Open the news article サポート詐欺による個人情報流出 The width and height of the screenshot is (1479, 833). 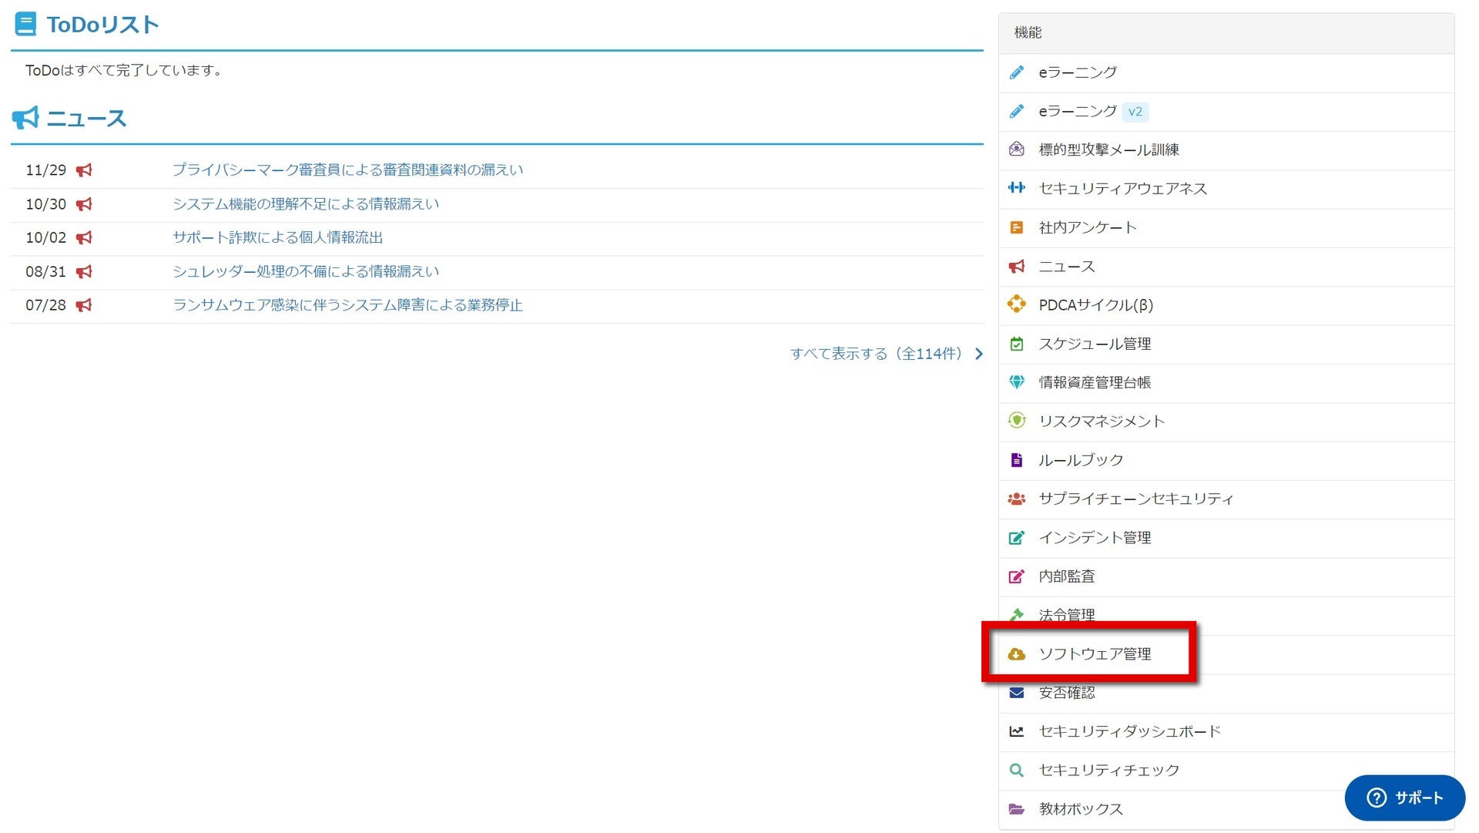pos(277,238)
